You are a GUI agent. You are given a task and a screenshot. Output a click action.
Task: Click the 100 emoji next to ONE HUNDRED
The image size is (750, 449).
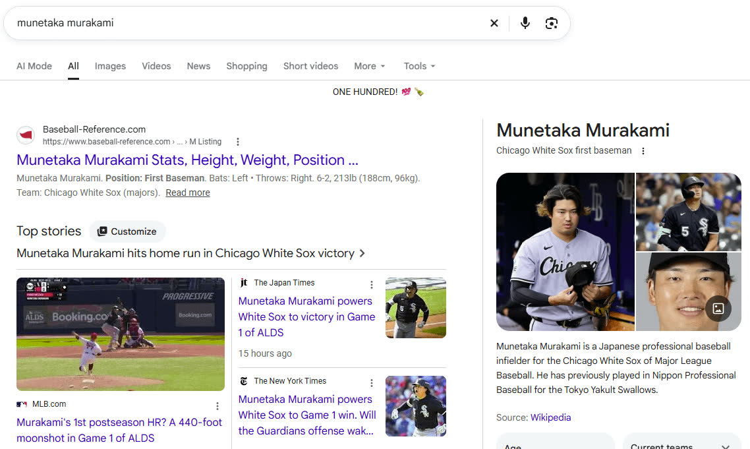(x=406, y=92)
